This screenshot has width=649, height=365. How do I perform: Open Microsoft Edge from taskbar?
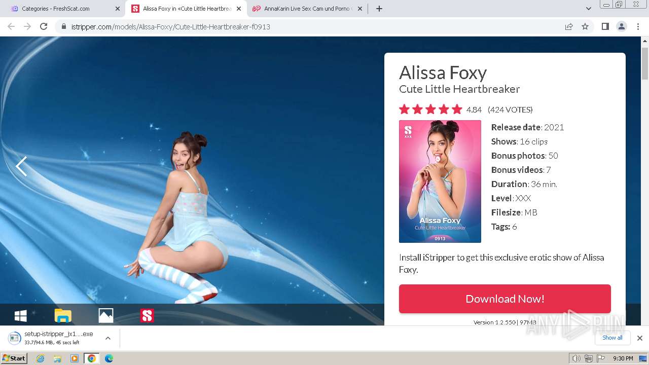109,358
